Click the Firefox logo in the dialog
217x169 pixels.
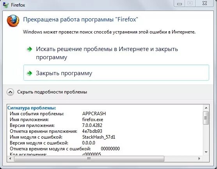point(13,21)
